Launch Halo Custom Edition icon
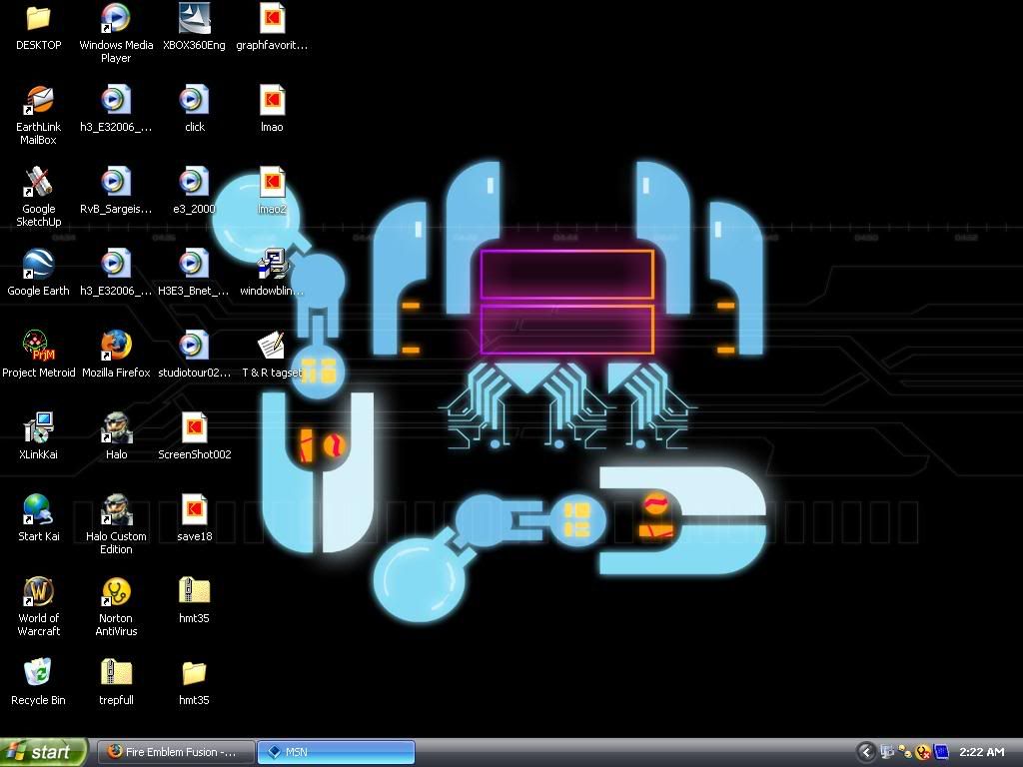Screen dimensions: 1023x767 (116, 510)
